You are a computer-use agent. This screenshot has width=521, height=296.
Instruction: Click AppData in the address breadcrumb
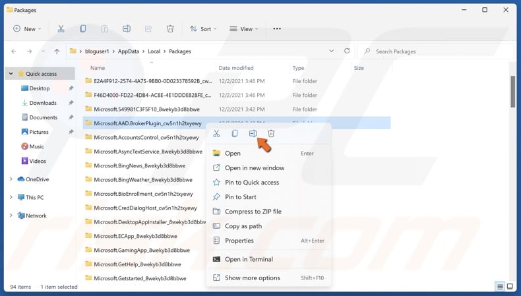tap(128, 51)
